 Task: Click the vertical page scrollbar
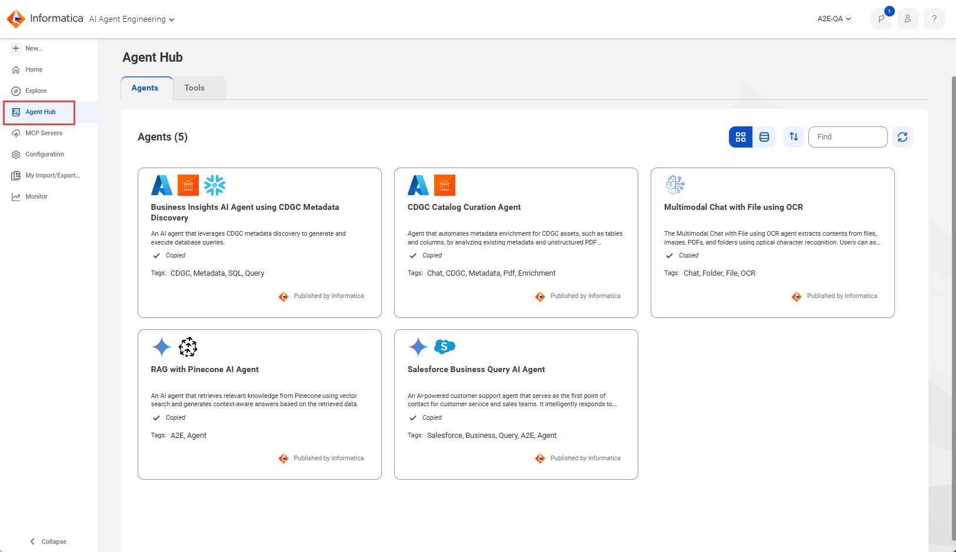click(953, 309)
